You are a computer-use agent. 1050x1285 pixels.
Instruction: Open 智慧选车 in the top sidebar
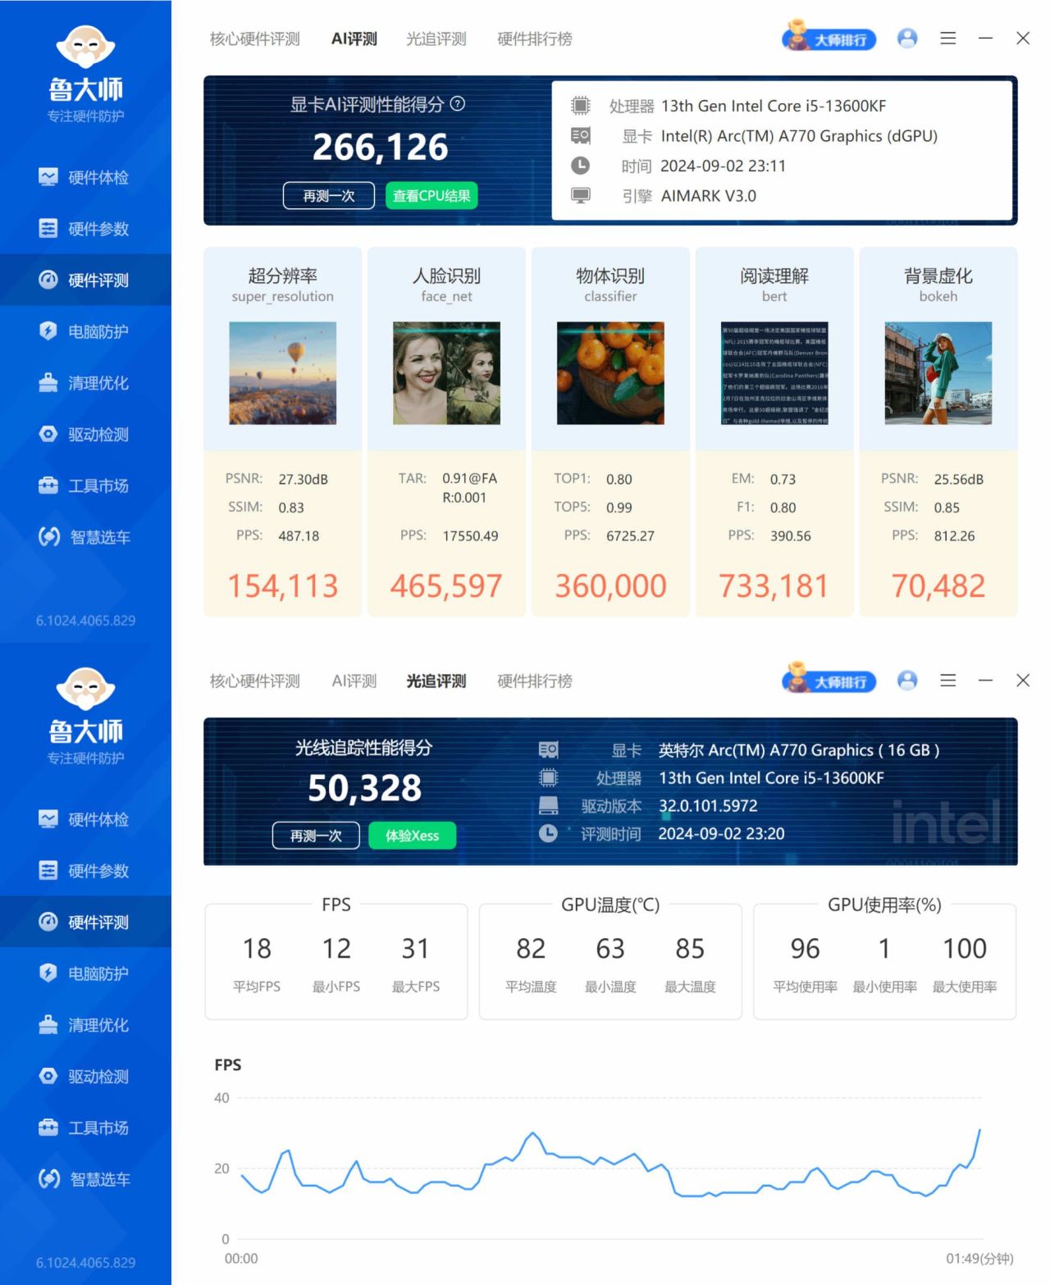click(85, 537)
